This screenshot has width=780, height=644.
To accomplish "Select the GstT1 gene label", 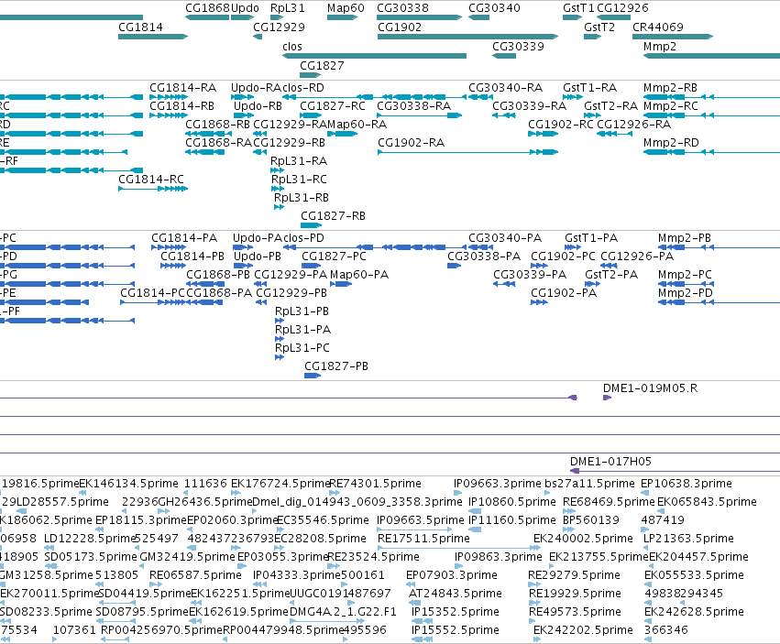I will click(578, 8).
